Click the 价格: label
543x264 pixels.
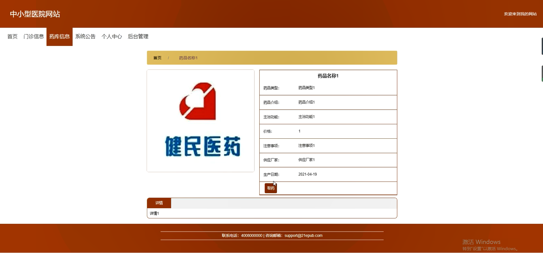(268, 132)
